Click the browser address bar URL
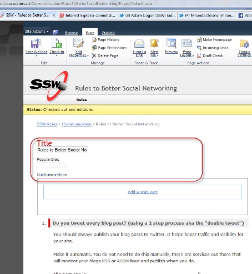Screen dimensions: 252x274 point(76,4)
